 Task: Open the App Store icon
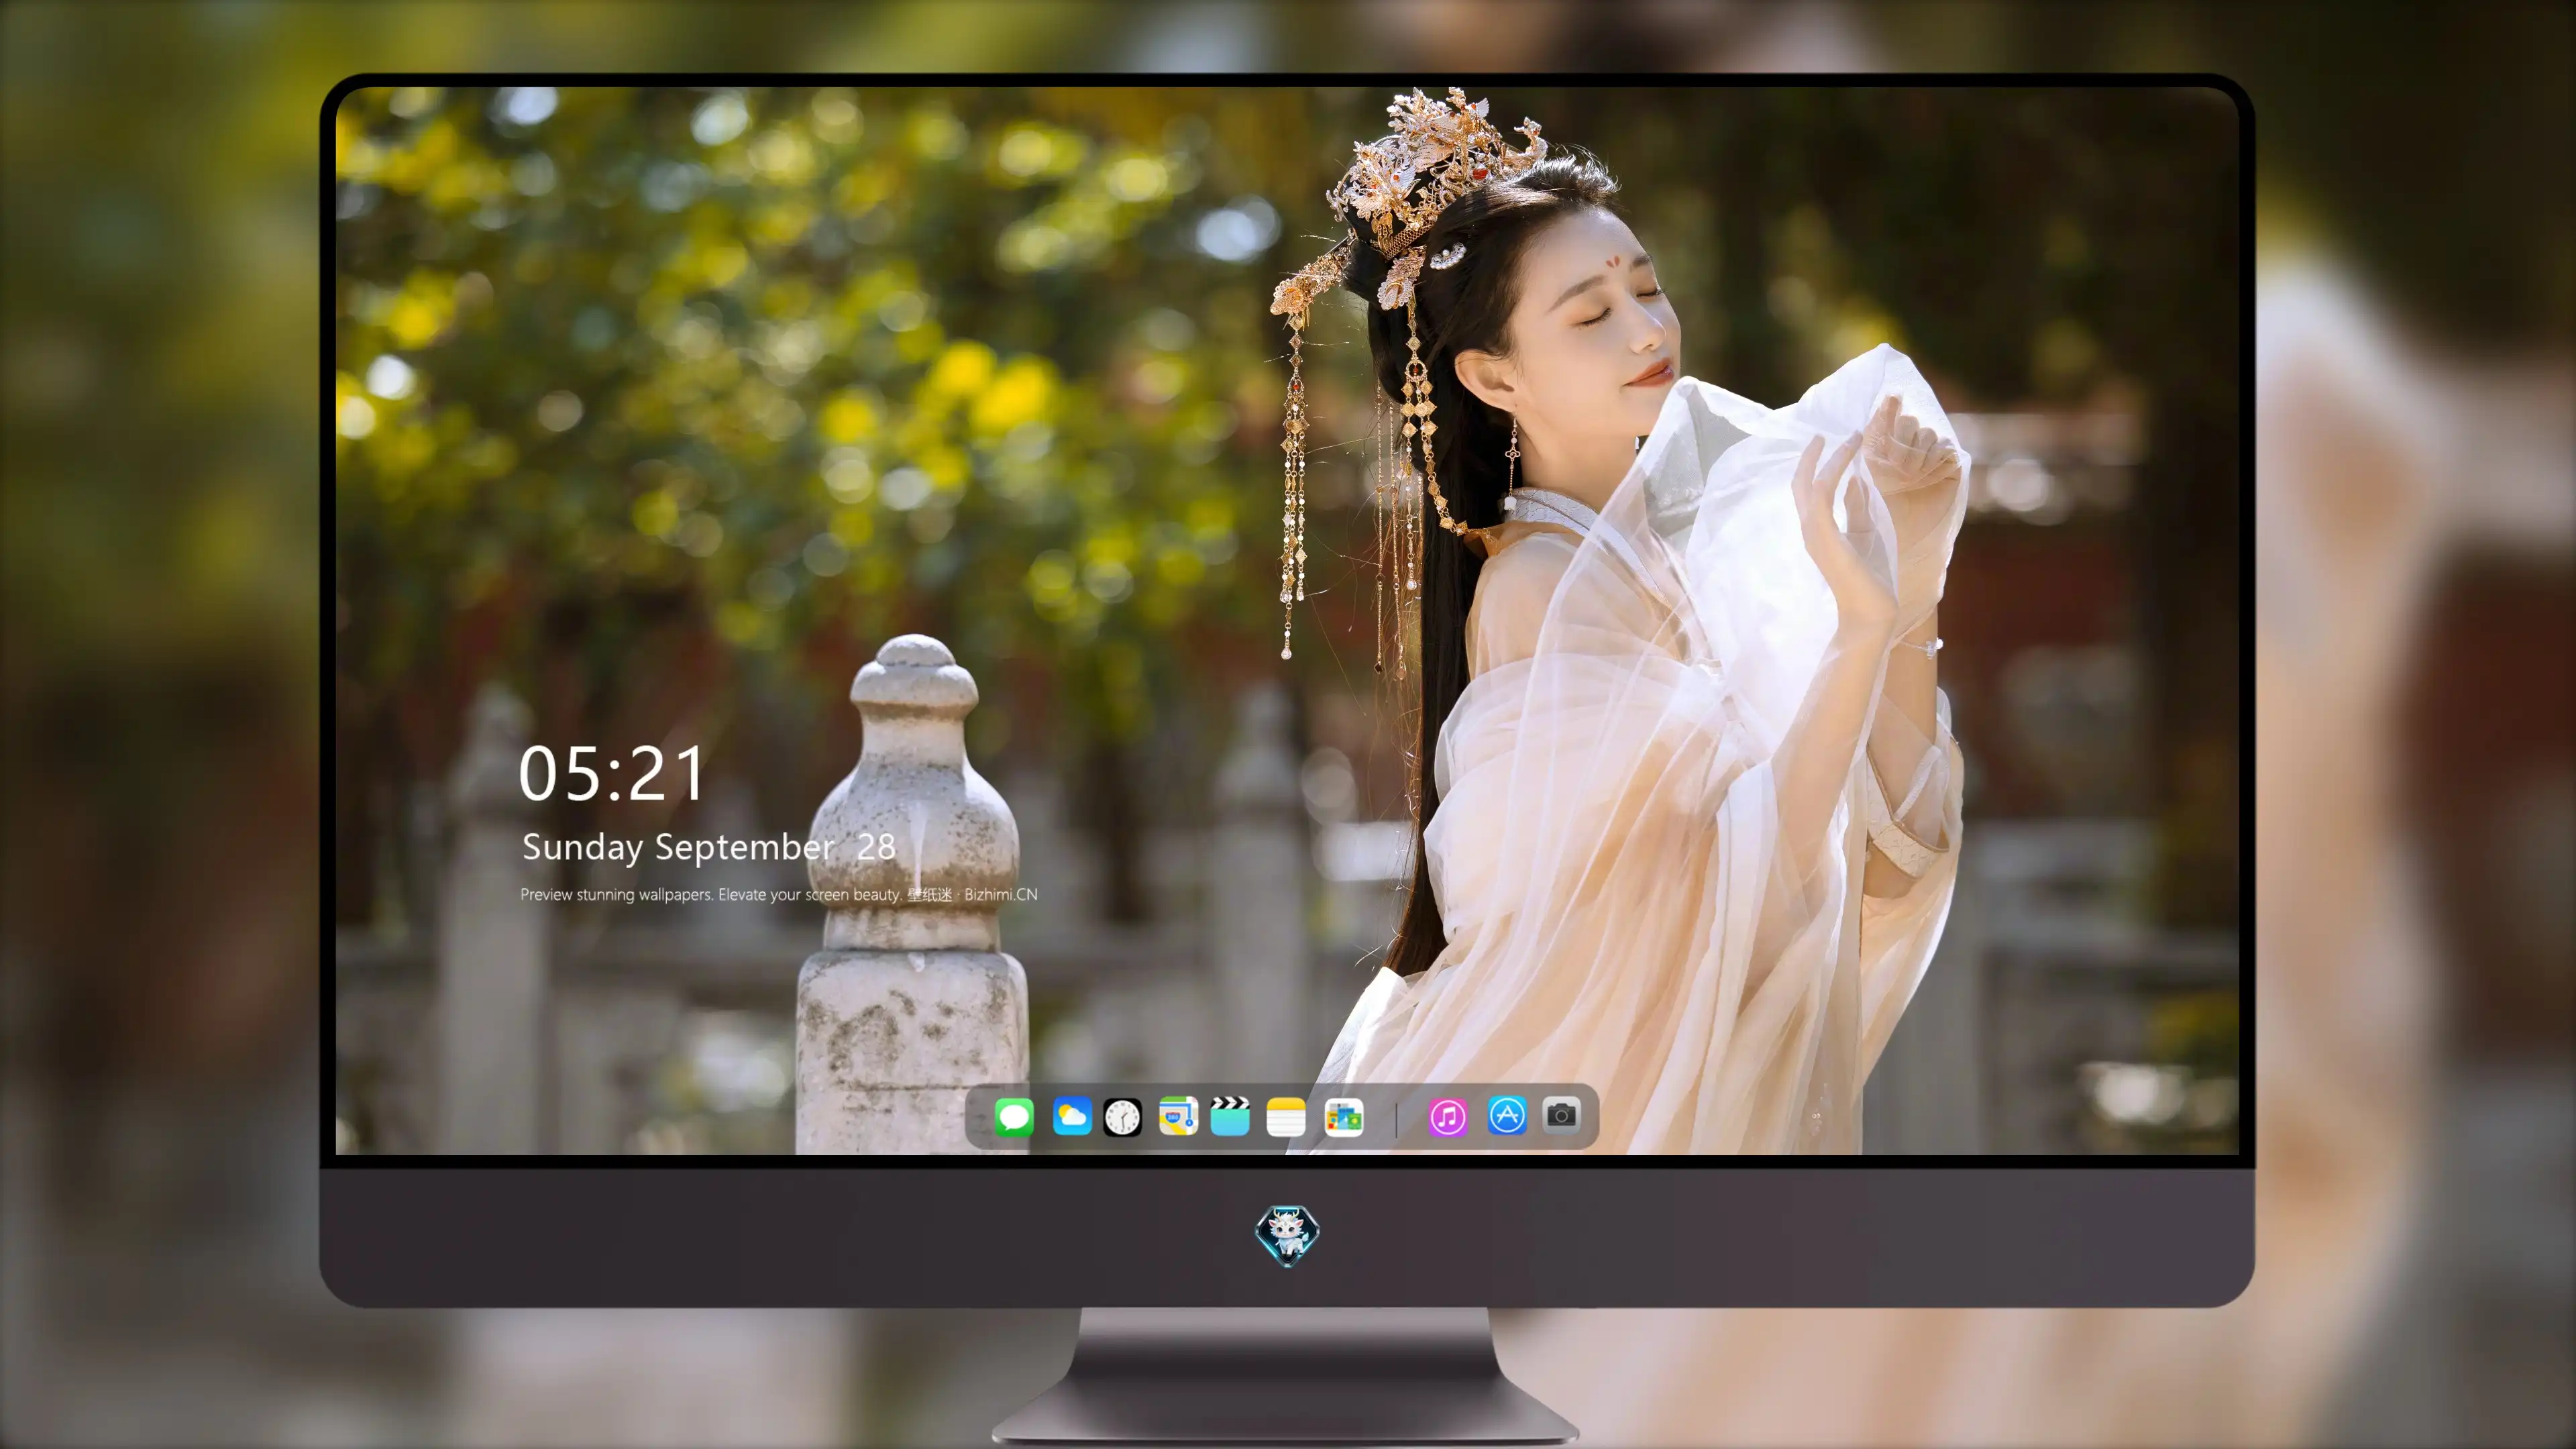click(x=1507, y=1115)
